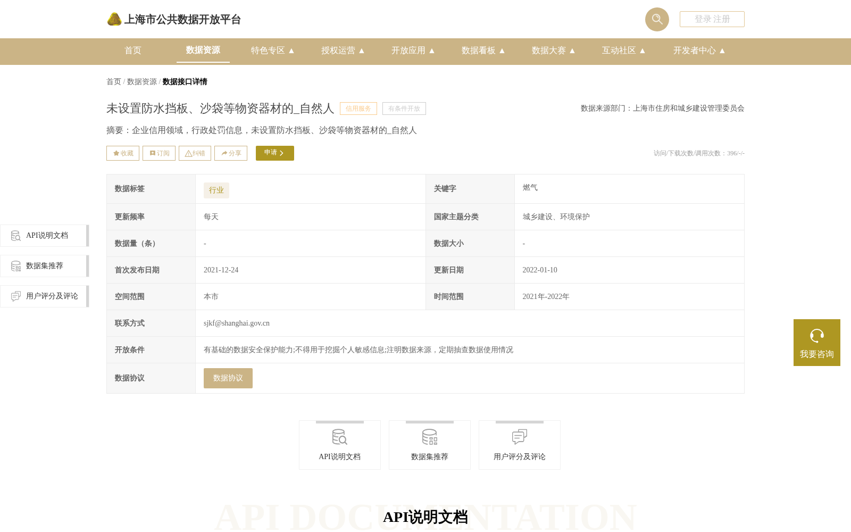851x532 pixels.
Task: Open the 数据协议 button
Action: [x=228, y=378]
